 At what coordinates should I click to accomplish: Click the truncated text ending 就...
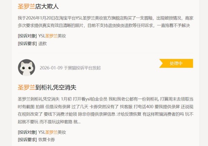(49, 122)
